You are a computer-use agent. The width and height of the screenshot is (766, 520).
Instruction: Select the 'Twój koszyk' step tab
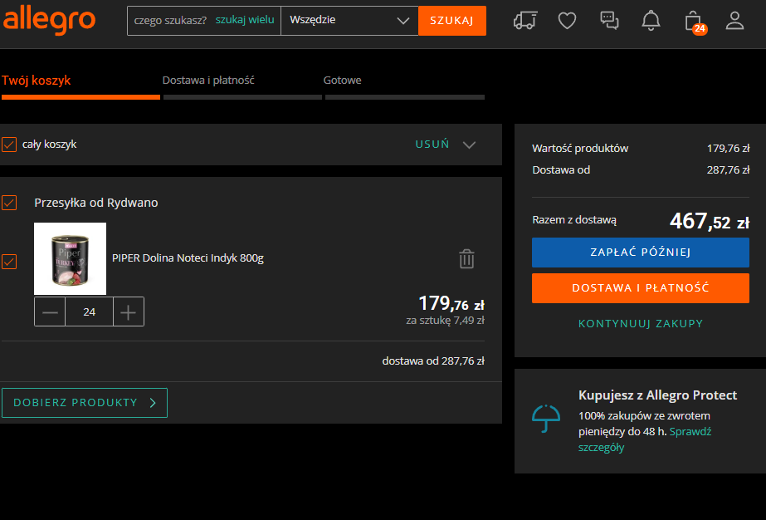[x=37, y=81]
